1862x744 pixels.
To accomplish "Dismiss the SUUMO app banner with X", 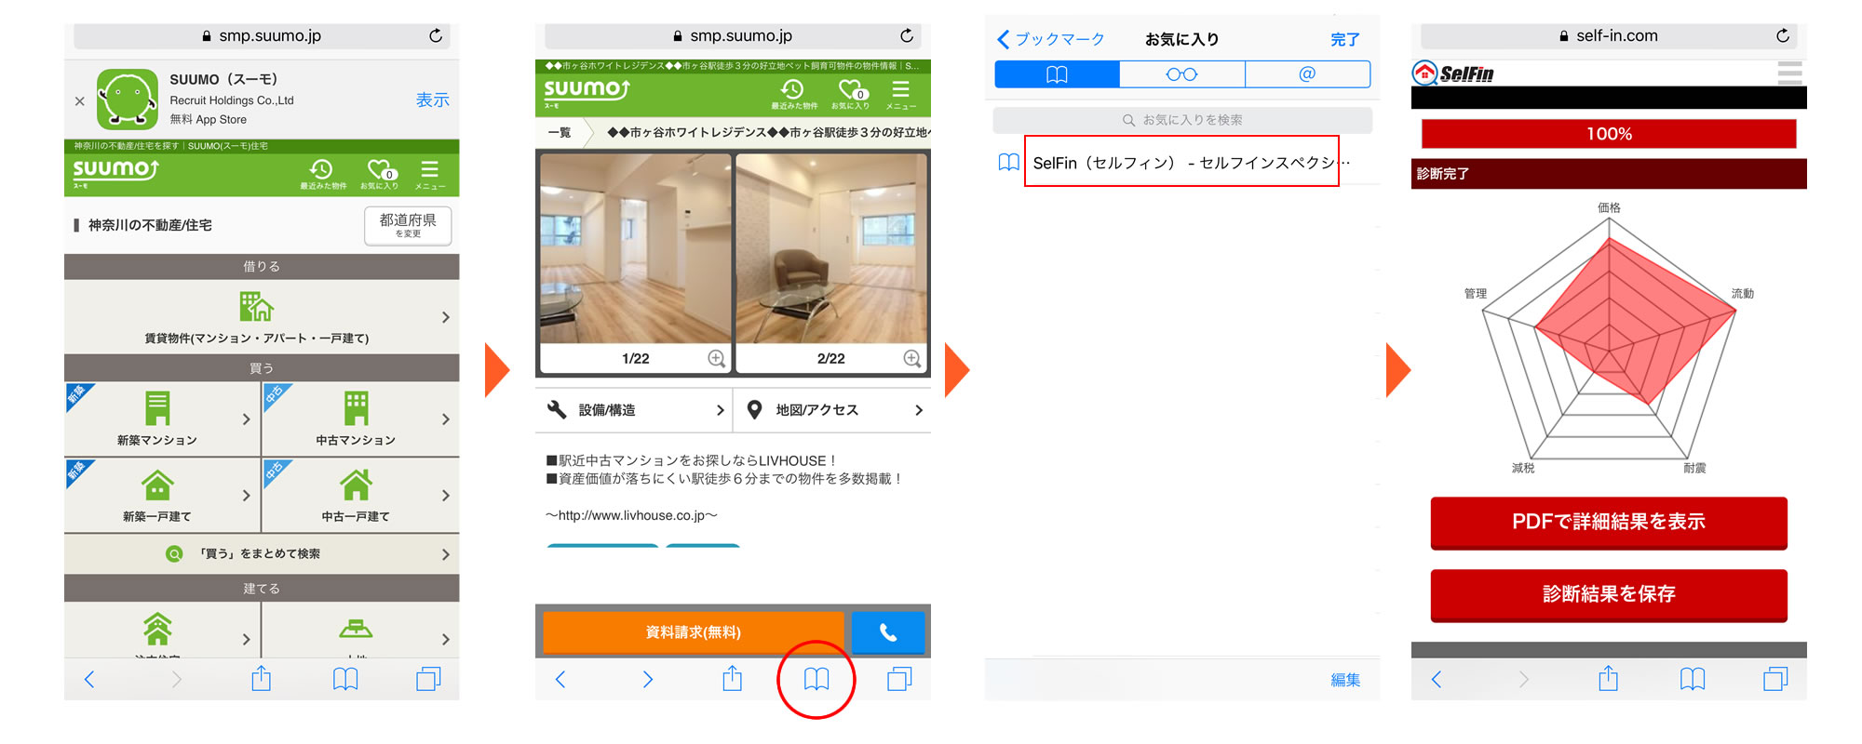I will pyautogui.click(x=79, y=101).
